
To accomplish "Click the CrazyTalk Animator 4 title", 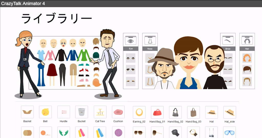I will click(23, 4).
